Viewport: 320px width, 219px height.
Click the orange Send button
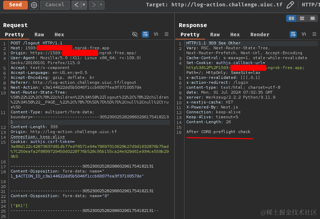pyautogui.click(x=15, y=5)
